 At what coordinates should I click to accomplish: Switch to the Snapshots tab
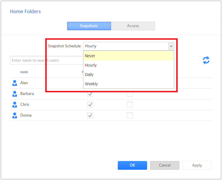[89, 26]
